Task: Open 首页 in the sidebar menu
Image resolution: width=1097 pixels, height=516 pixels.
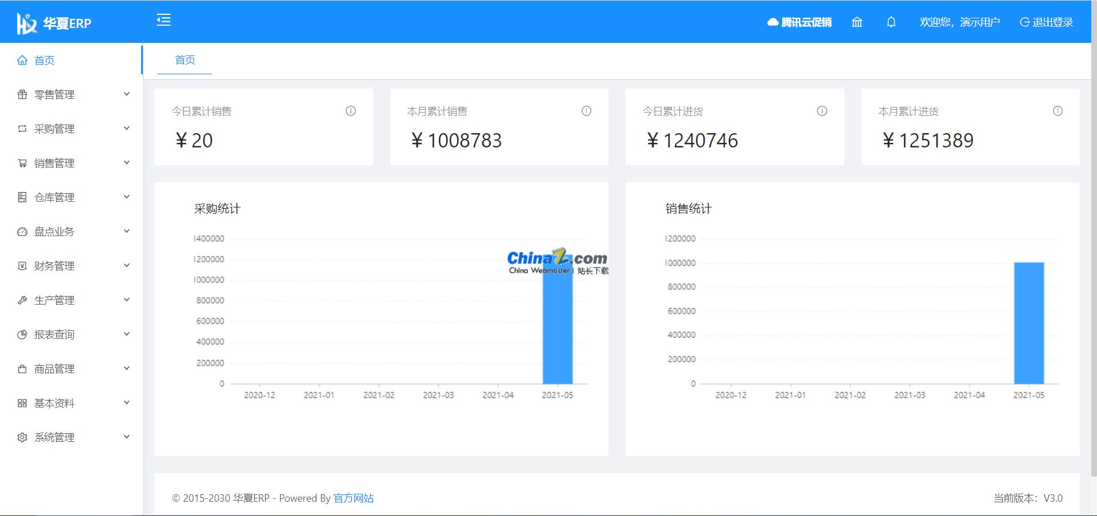Action: coord(71,60)
